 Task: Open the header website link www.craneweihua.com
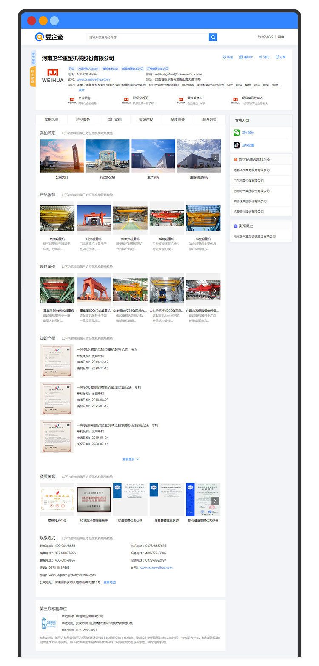[93, 79]
